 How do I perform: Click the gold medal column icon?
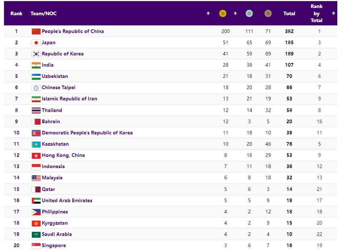click(x=223, y=13)
